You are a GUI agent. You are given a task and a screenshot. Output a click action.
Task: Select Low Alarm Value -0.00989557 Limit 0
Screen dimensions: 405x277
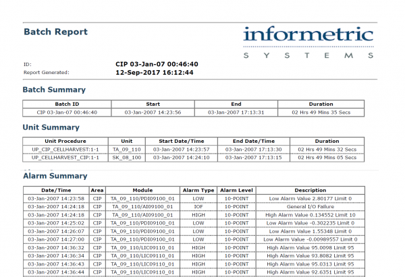click(310, 240)
